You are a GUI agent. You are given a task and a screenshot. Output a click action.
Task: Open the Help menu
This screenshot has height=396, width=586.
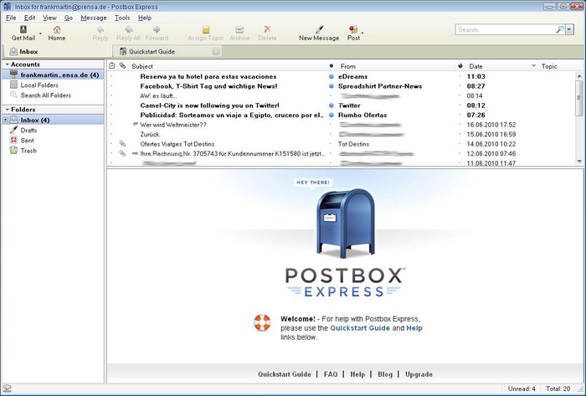coord(145,18)
